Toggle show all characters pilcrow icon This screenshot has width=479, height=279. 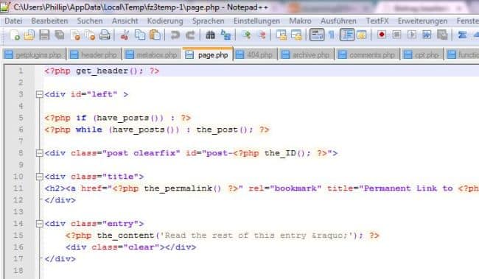coord(332,35)
